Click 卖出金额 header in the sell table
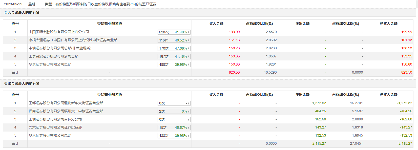Viewport: 418px width, 150px height. (x=303, y=95)
